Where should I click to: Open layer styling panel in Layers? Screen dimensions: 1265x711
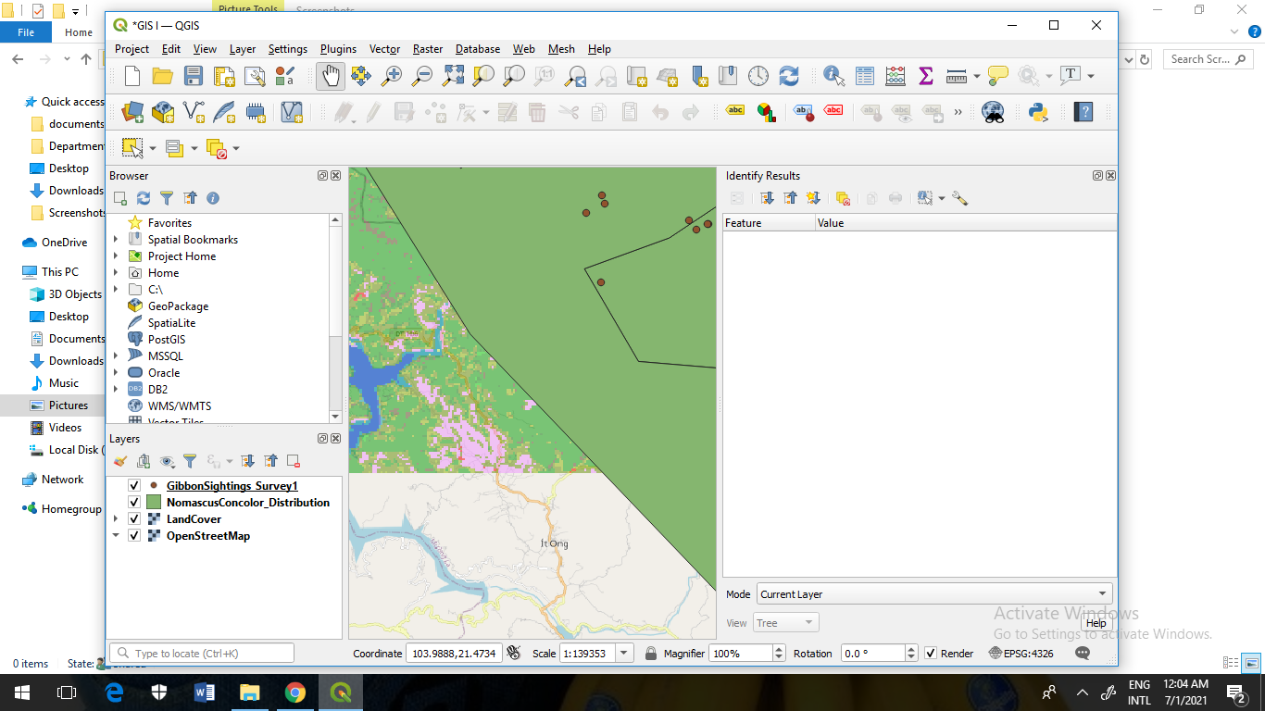120,461
